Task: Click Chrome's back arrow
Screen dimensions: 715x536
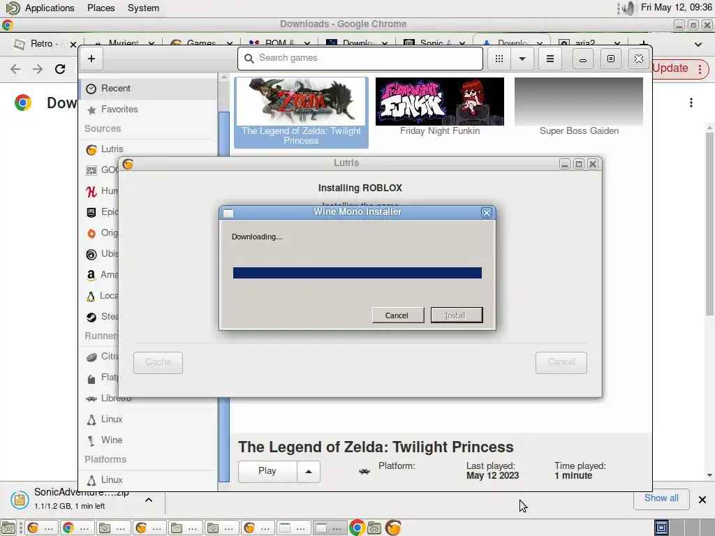Action: coord(15,69)
